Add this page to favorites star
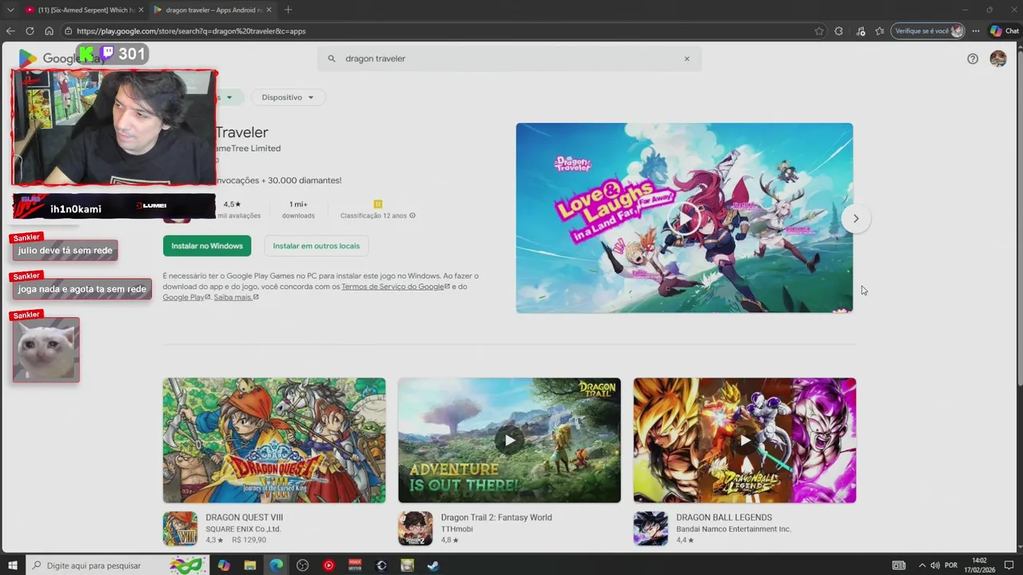Screen dimensions: 1023x575 click(819, 31)
